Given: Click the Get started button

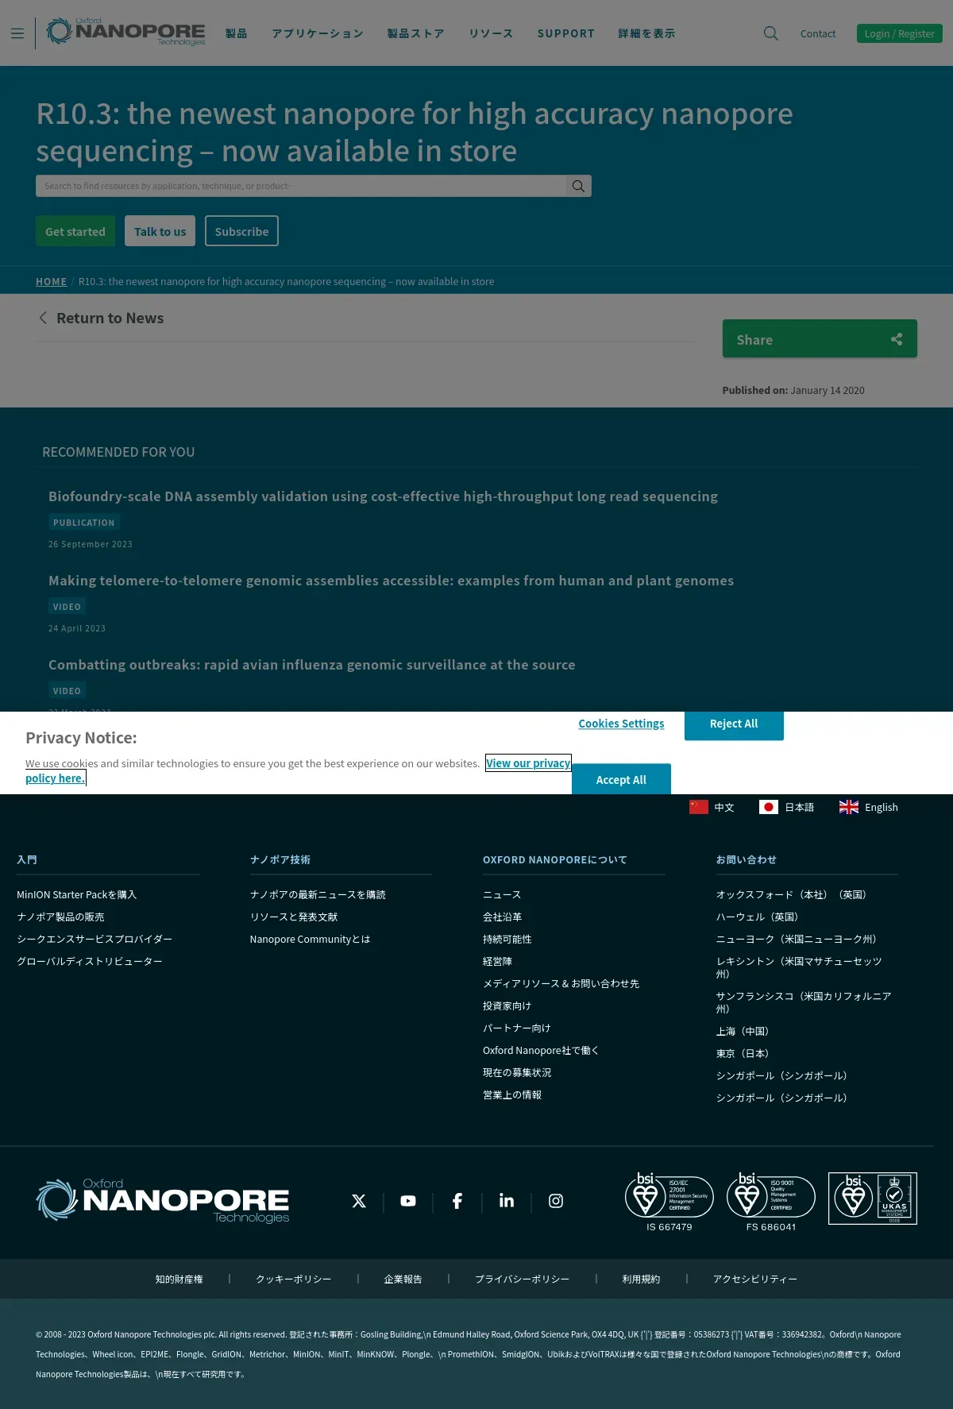Looking at the screenshot, I should (75, 231).
